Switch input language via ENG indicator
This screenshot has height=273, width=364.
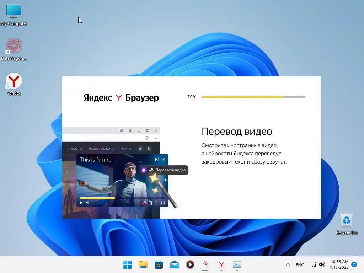[x=300, y=265]
